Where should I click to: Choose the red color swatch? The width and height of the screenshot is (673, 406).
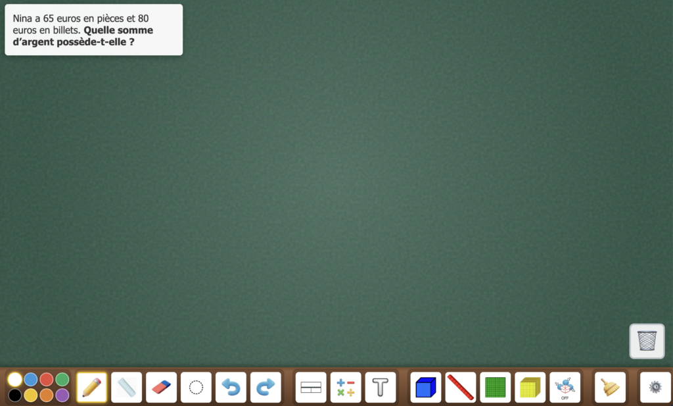tap(46, 379)
